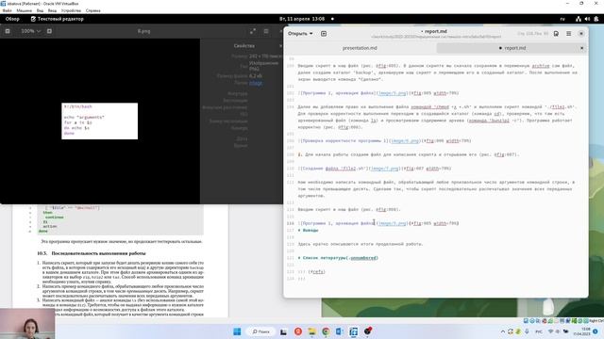Open the GNOME clock and calendar
604x339 pixels.
tap(302, 19)
